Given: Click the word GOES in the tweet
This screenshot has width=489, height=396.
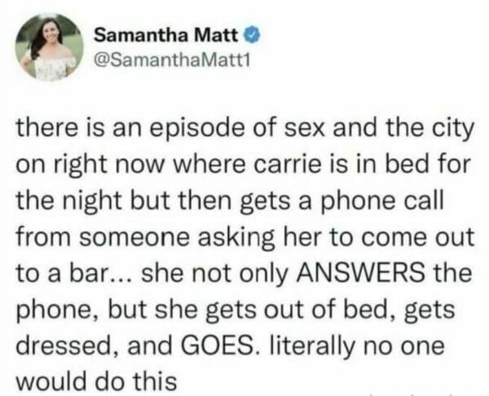Looking at the screenshot, I should coord(218,345).
